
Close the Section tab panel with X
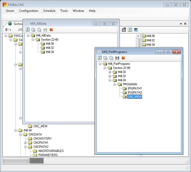pyautogui.click(x=185, y=24)
